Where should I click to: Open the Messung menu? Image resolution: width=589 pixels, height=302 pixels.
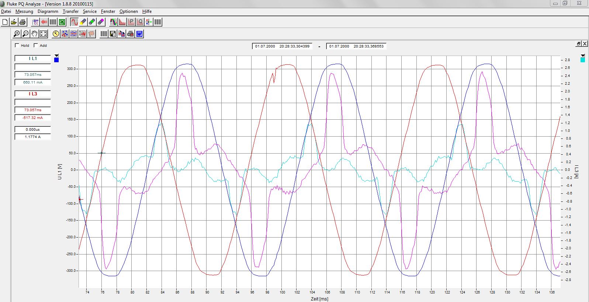click(x=24, y=11)
